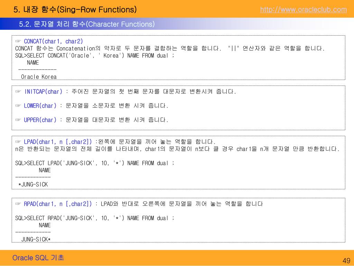This screenshot has width=354, height=266.
Task: Click the NAME column header under RPAD query
Action: click(45, 225)
